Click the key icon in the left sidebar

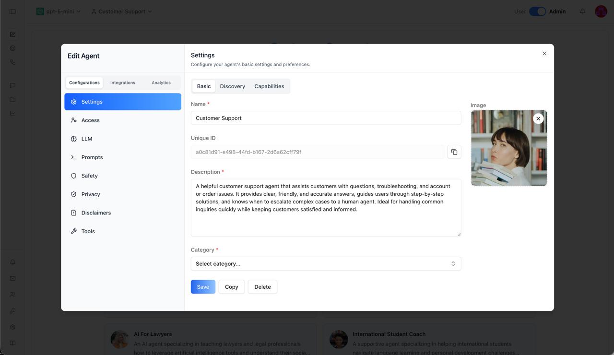tap(13, 311)
